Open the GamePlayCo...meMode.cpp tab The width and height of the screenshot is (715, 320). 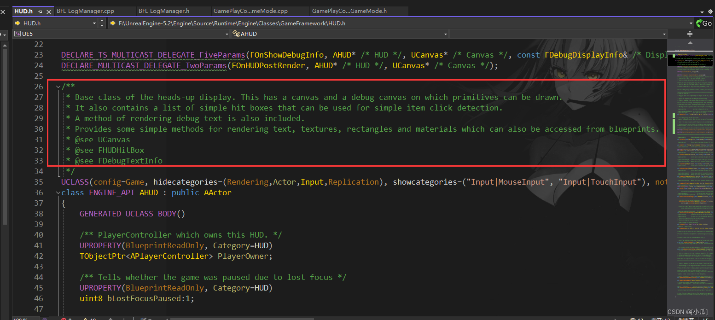(250, 11)
